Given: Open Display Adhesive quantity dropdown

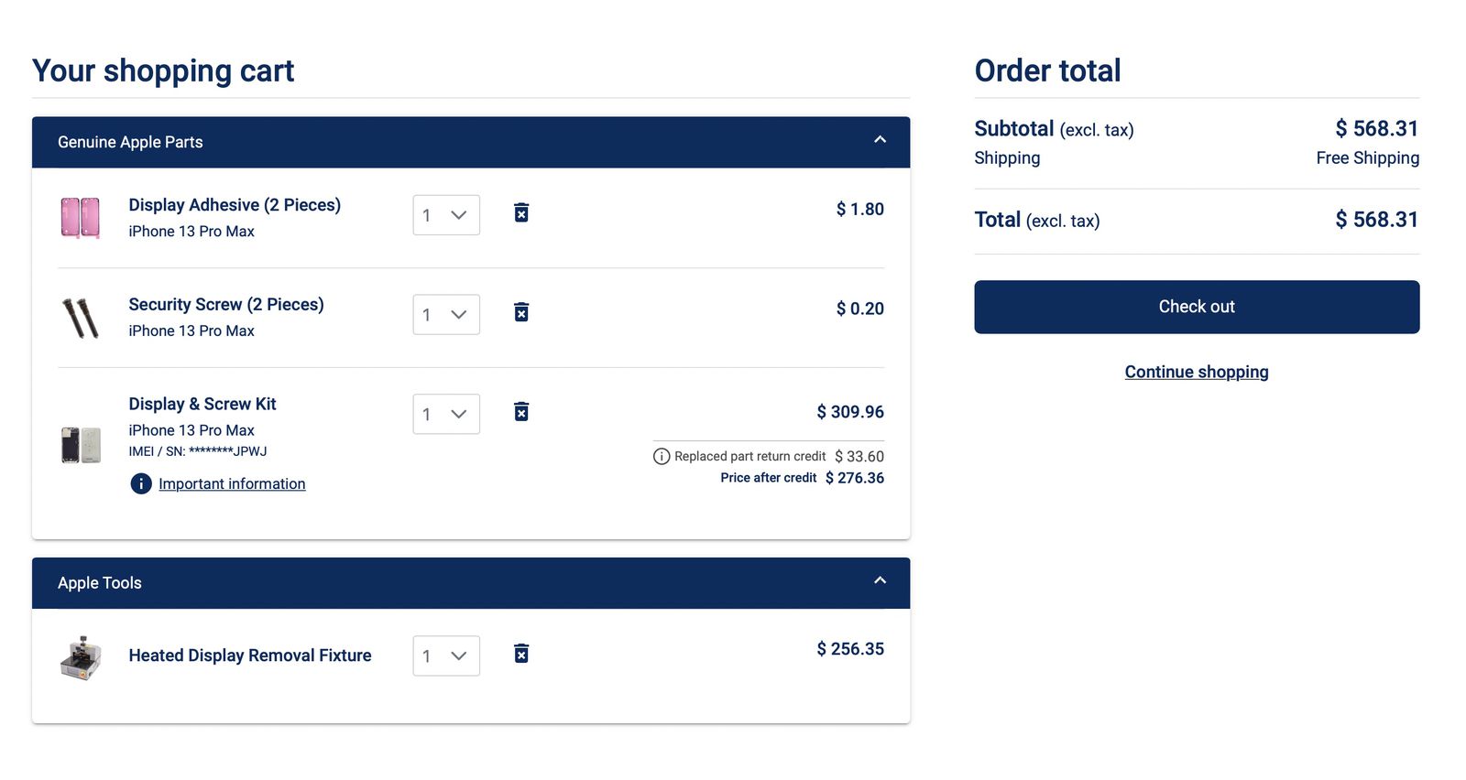Looking at the screenshot, I should click(446, 215).
